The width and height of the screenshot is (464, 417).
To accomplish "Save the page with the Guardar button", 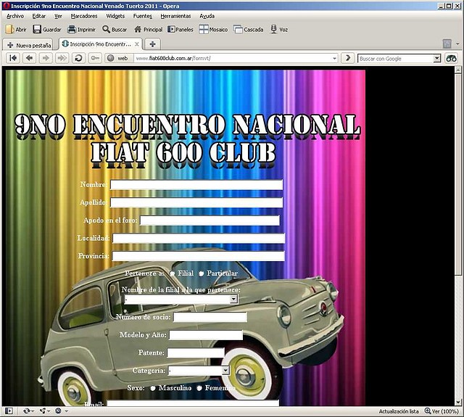I will tap(46, 29).
